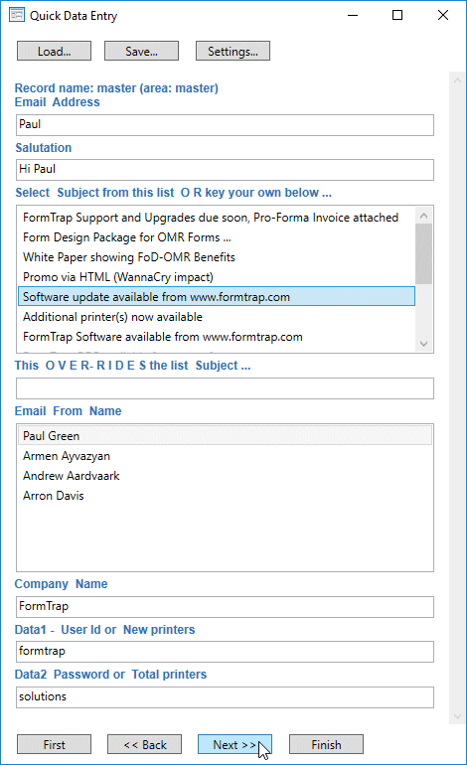
Task: Select subject Form Design Package for OMR Forms
Action: (x=217, y=237)
